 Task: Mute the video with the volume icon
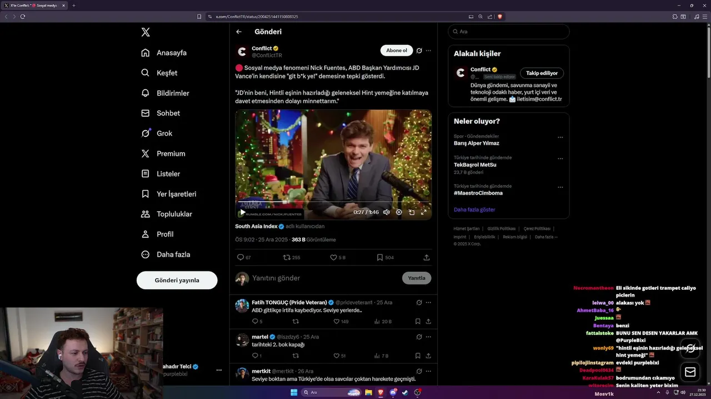tap(386, 212)
